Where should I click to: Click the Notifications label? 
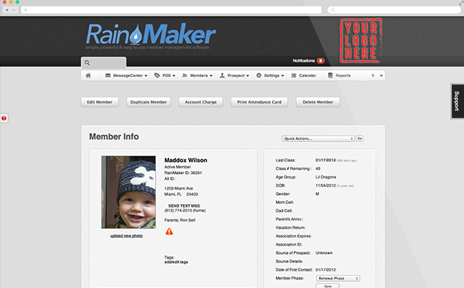point(304,60)
